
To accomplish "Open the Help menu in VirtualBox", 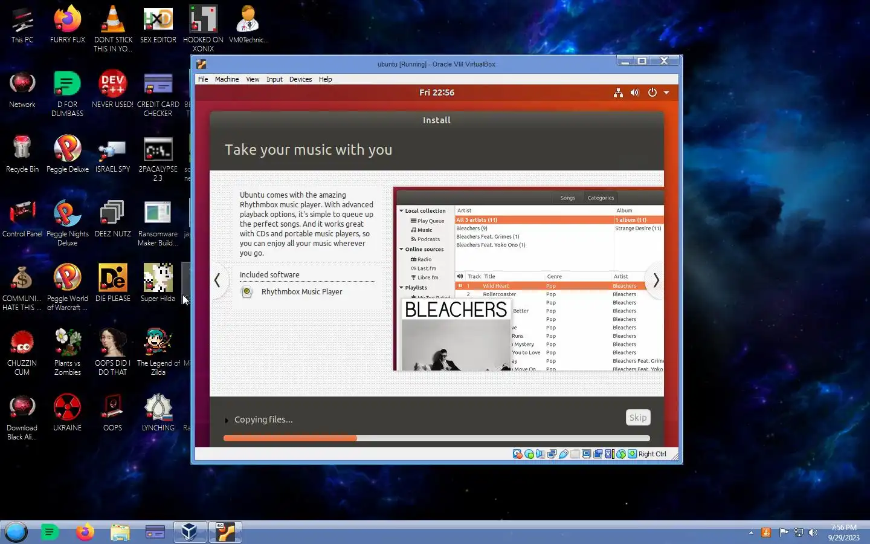I will [x=325, y=79].
